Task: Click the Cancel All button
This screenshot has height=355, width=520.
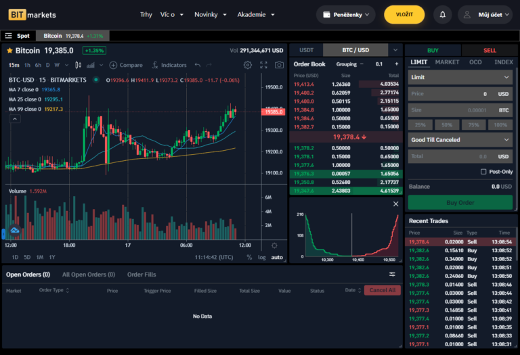Action: (x=383, y=290)
